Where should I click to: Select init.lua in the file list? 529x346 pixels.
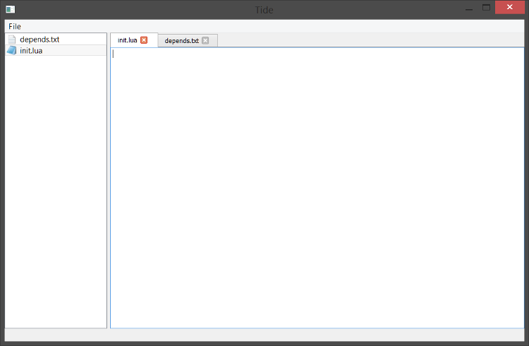click(56, 50)
